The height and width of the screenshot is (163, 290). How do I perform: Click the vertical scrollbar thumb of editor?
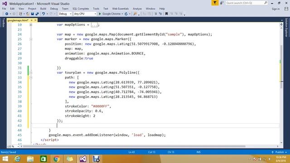tap(281, 67)
